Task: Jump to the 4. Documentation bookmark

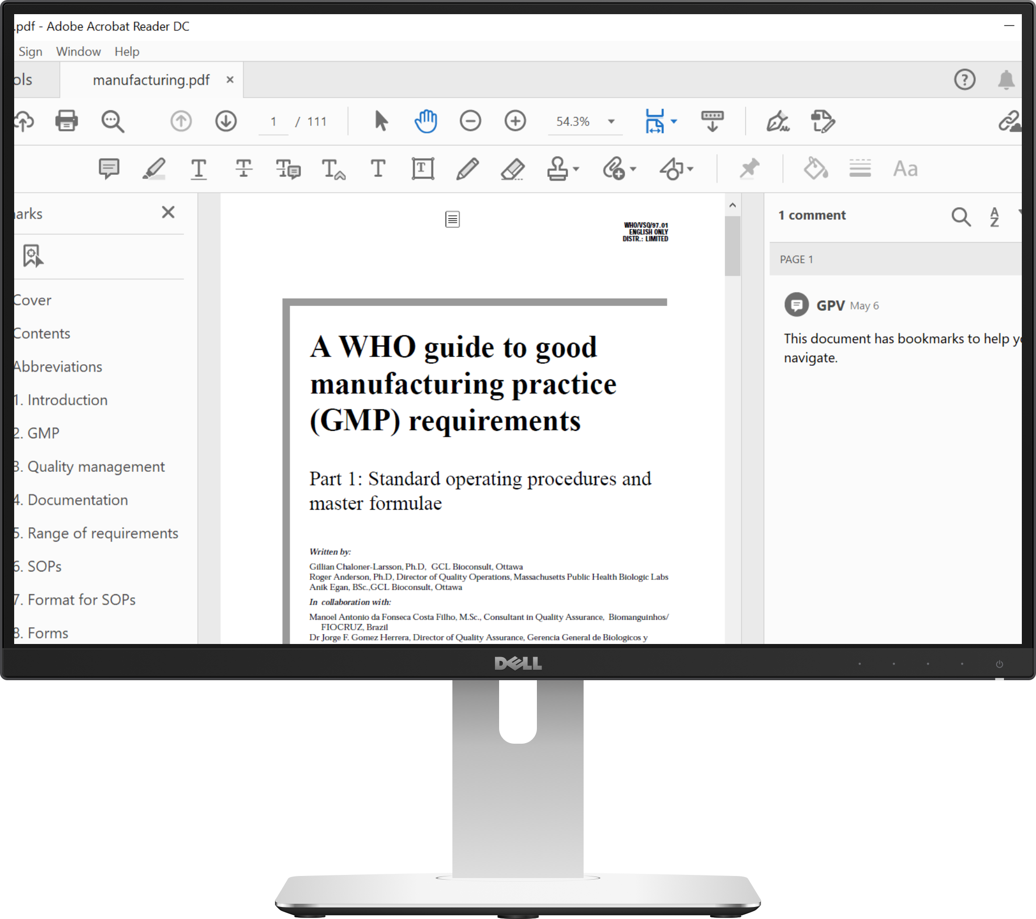Action: 70,500
